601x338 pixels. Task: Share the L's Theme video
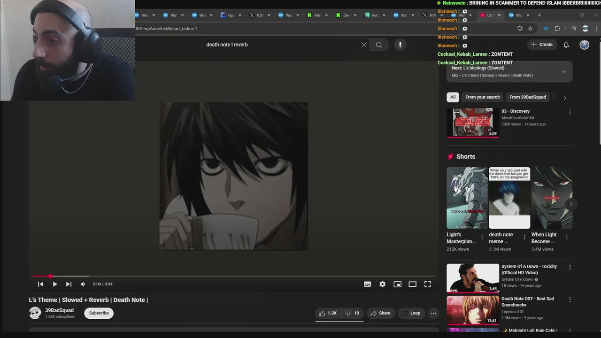coord(380,313)
